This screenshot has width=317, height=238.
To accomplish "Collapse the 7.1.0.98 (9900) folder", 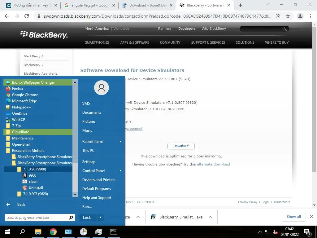I will tap(38, 169).
